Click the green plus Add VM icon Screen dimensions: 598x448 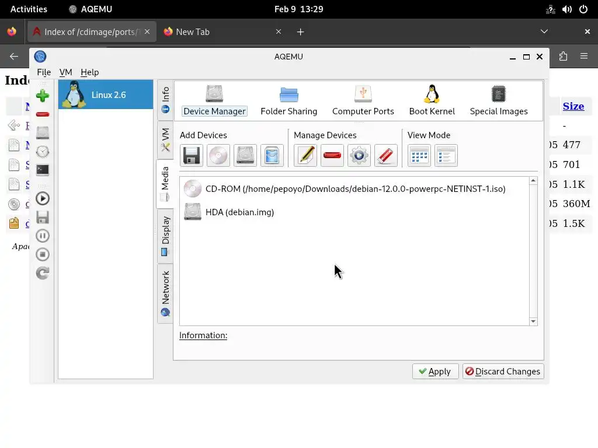point(42,96)
